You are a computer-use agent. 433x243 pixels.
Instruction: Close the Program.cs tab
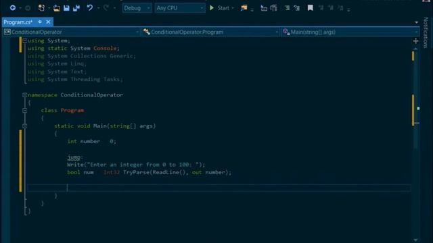coord(48,22)
